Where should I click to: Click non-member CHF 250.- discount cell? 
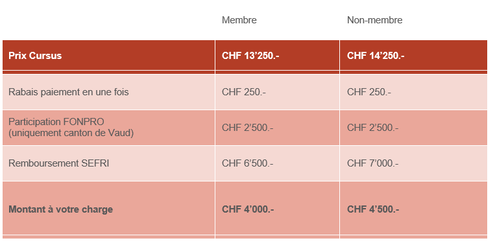[x=369, y=92]
